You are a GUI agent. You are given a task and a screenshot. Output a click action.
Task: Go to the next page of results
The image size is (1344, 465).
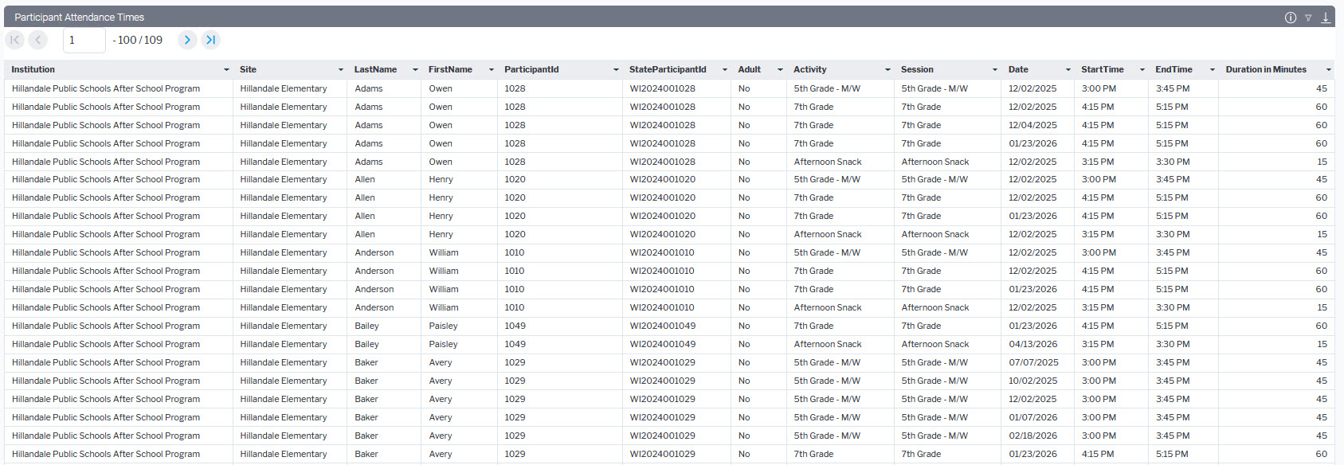tap(187, 40)
